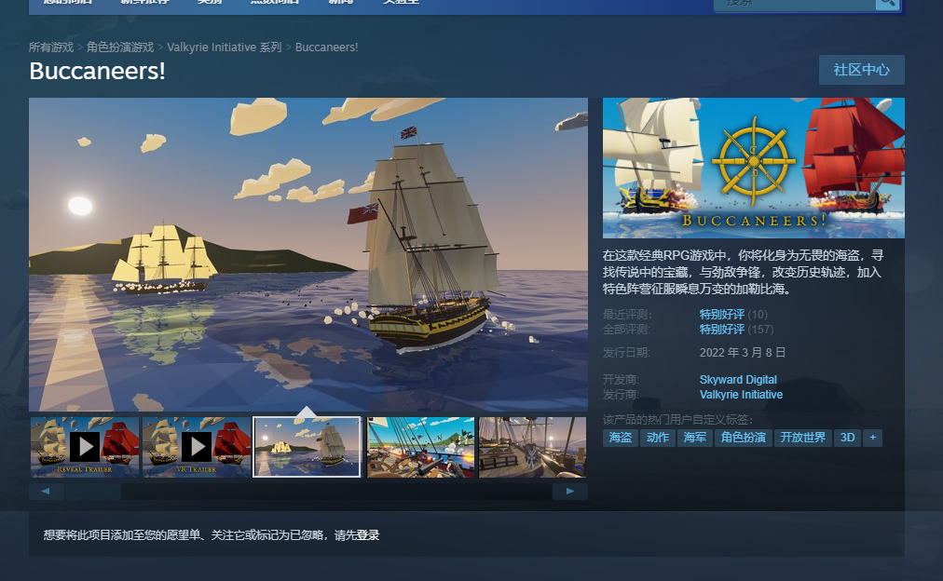
Task: Select the 动作 tag
Action: pos(657,438)
